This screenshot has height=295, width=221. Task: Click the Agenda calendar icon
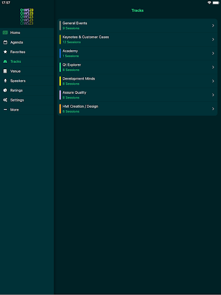5,42
